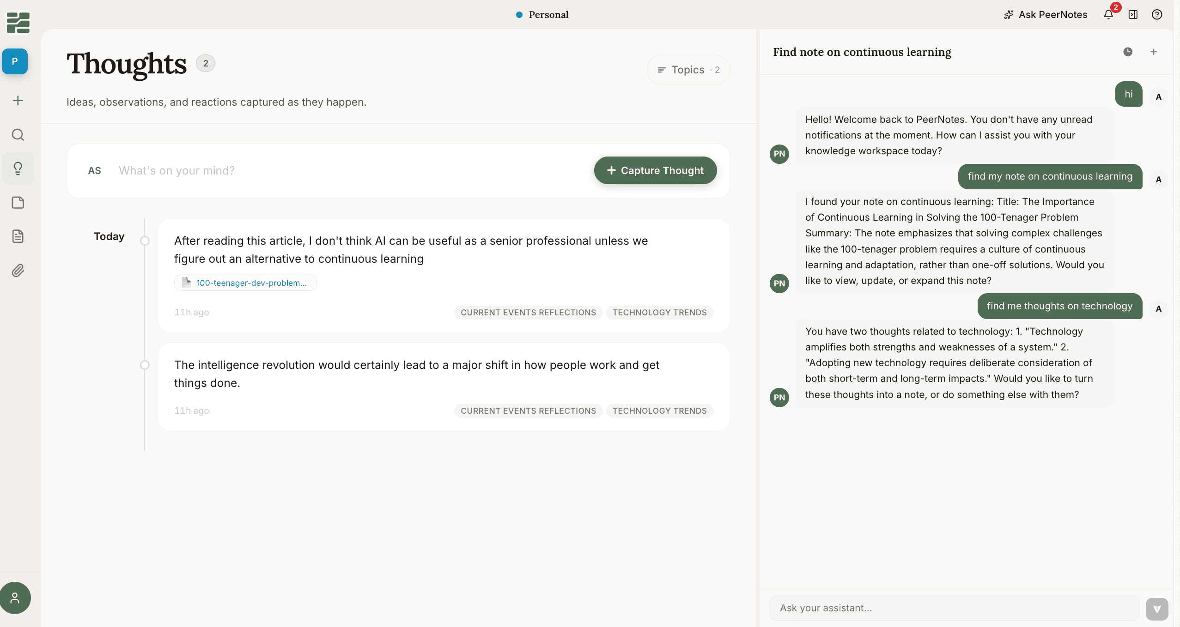The height and width of the screenshot is (627, 1180).
Task: Click timeline marker beside intelligence revolution thought
Action: [145, 365]
